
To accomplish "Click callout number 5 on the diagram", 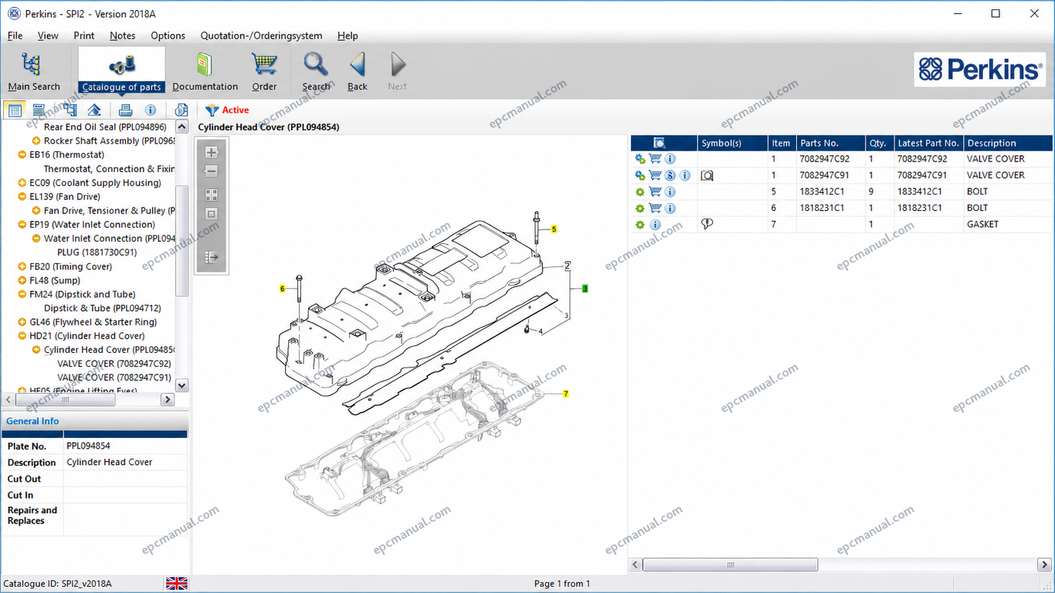I will click(x=554, y=229).
